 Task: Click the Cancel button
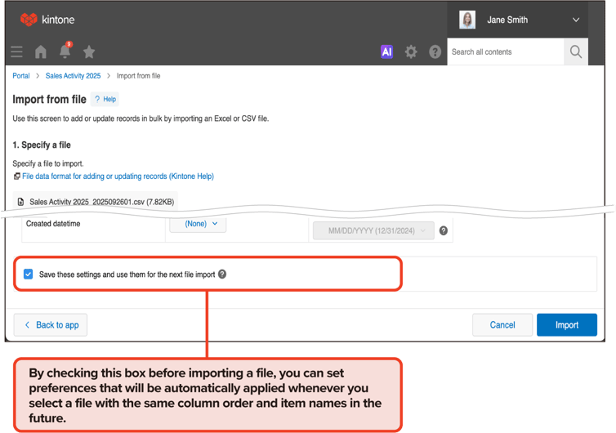502,324
